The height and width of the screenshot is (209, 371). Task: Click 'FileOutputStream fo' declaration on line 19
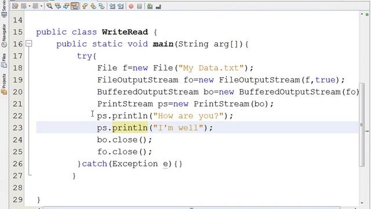click(146, 80)
